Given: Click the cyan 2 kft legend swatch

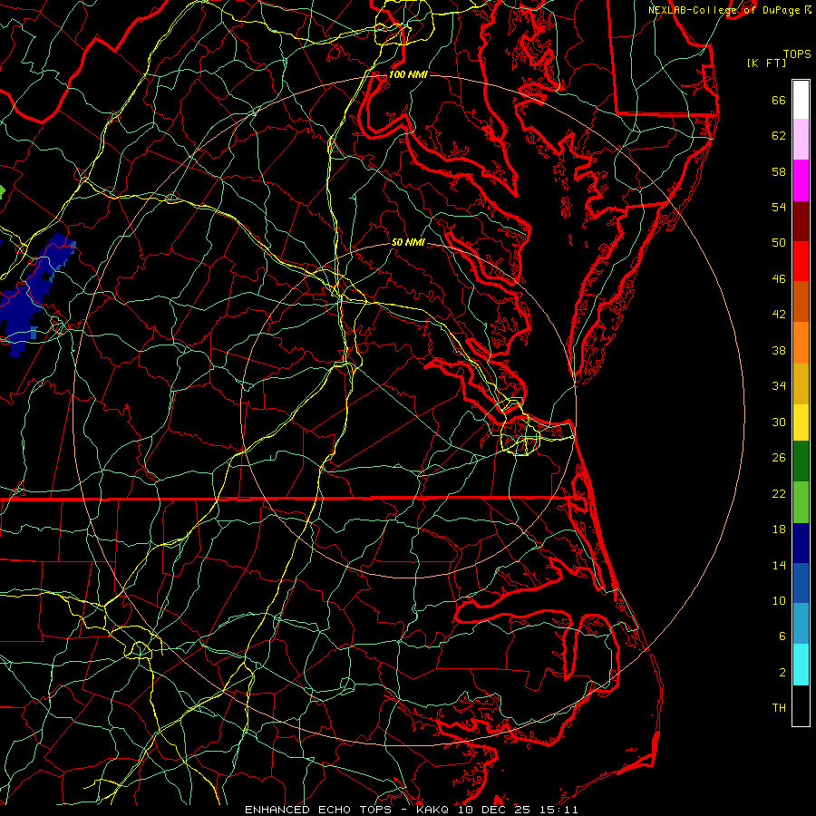Looking at the screenshot, I should pos(801,665).
